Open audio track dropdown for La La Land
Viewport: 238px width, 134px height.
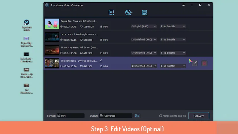click(x=143, y=39)
